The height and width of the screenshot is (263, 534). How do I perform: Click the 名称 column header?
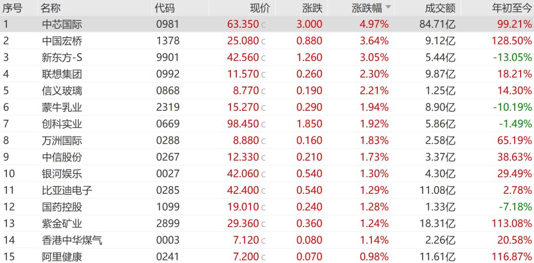(50, 8)
